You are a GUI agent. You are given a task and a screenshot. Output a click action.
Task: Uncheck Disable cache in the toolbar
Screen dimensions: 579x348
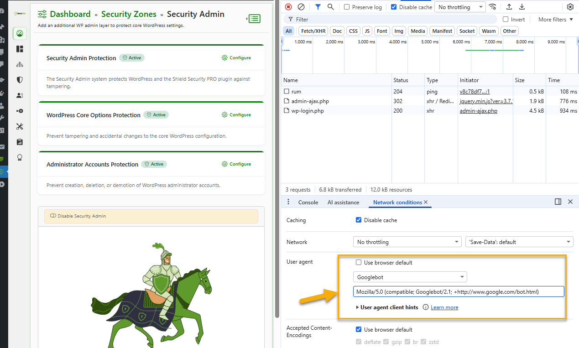click(x=393, y=6)
